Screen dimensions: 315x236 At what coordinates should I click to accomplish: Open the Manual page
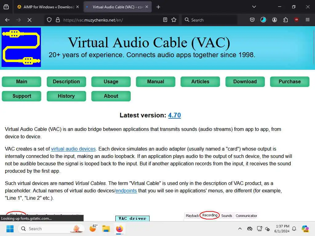coord(155,82)
